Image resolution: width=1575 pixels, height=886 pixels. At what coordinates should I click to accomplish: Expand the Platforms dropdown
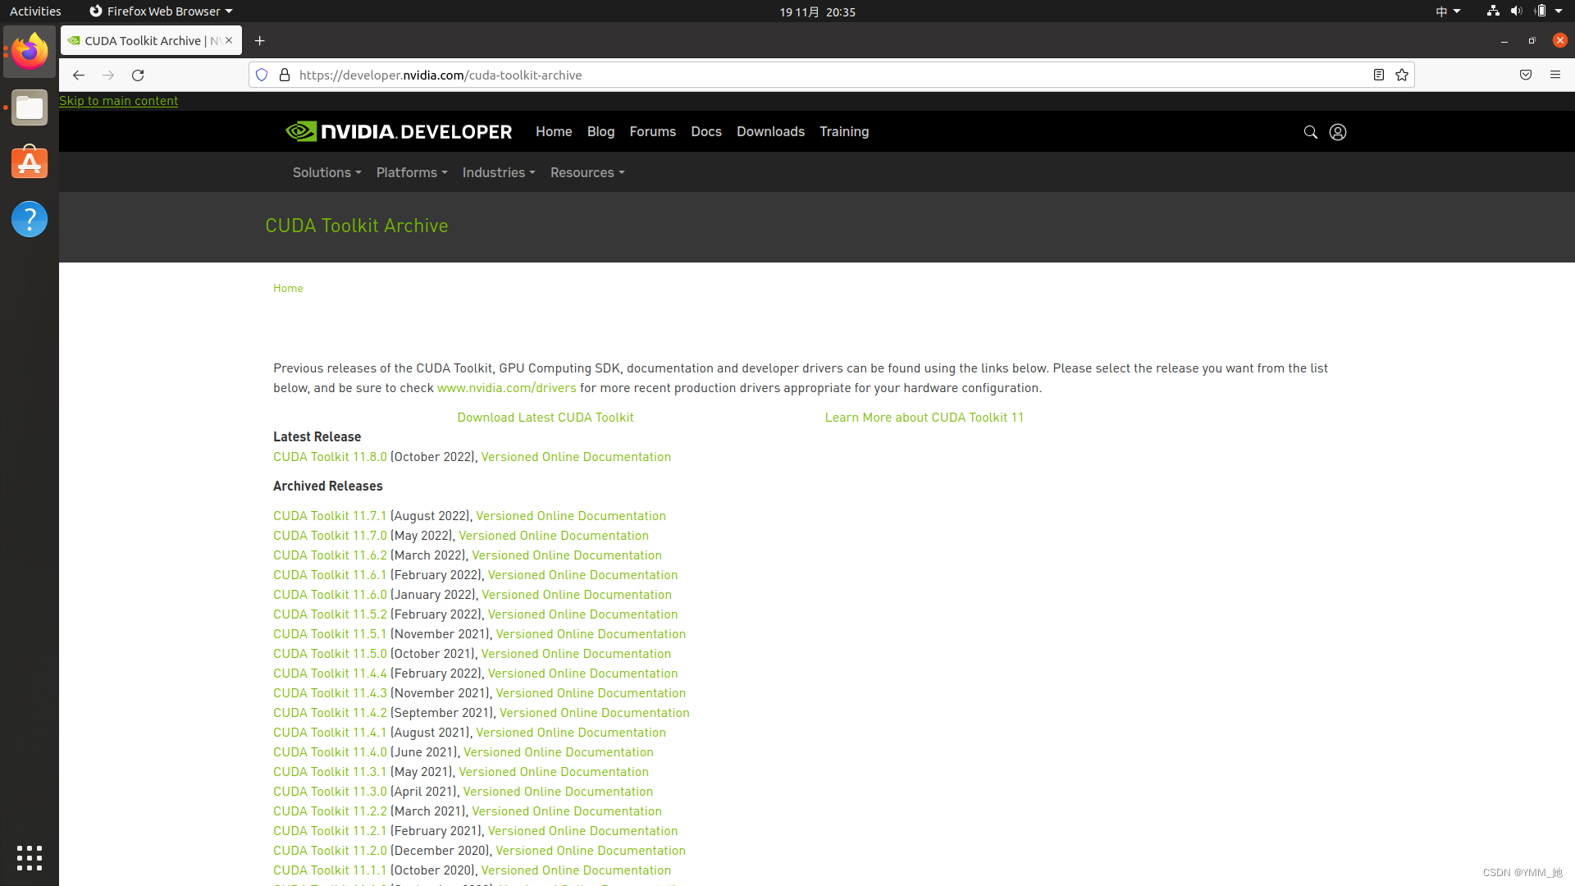coord(411,172)
